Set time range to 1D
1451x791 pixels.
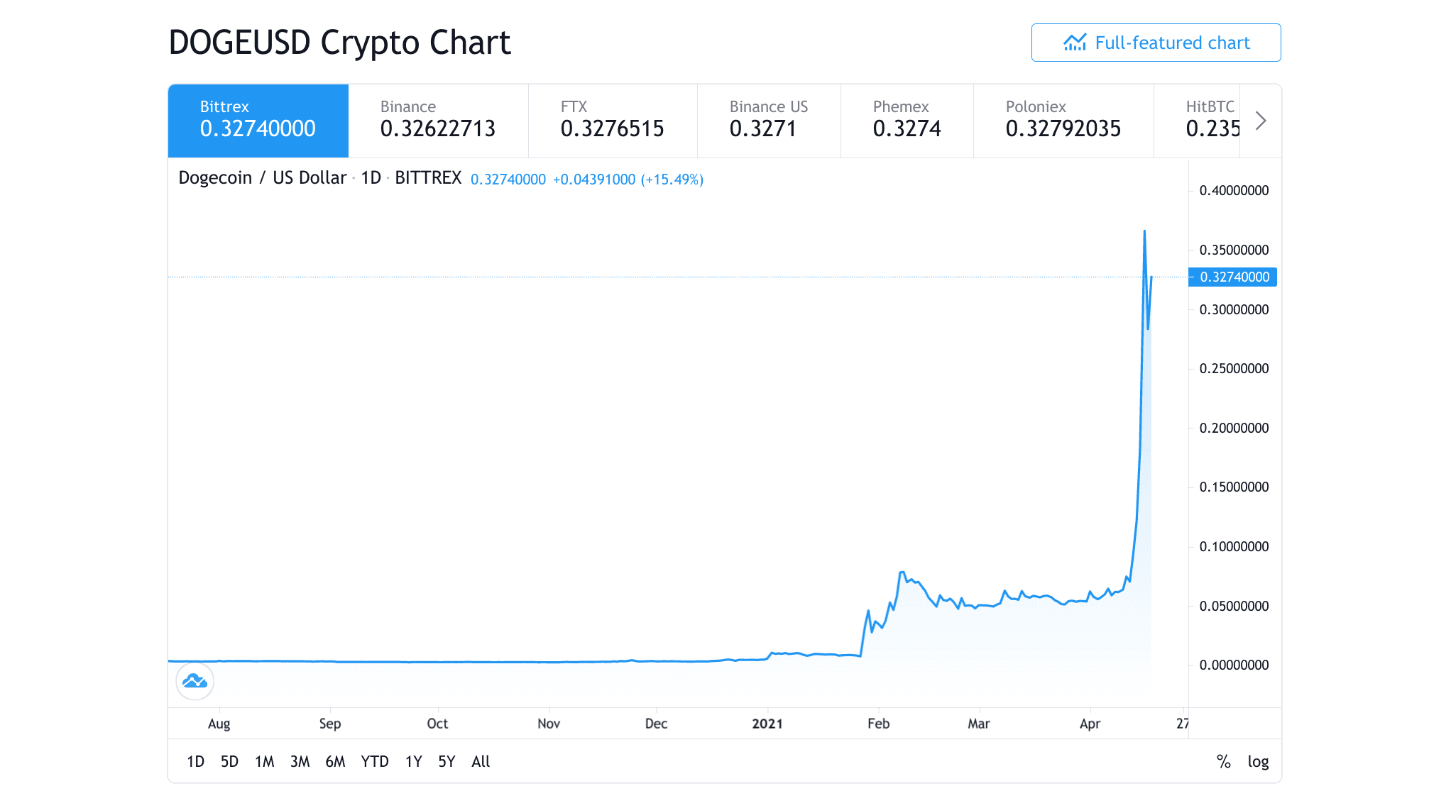coord(195,761)
